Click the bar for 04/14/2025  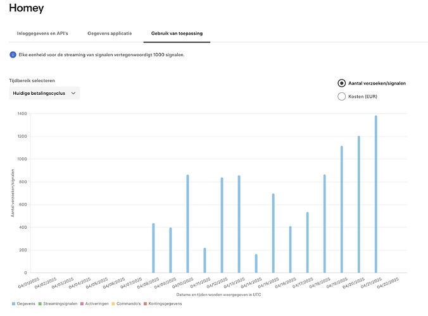tap(256, 264)
